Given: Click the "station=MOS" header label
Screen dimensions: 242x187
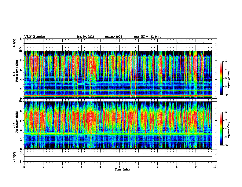Looking at the screenshot, I should tap(114, 37).
